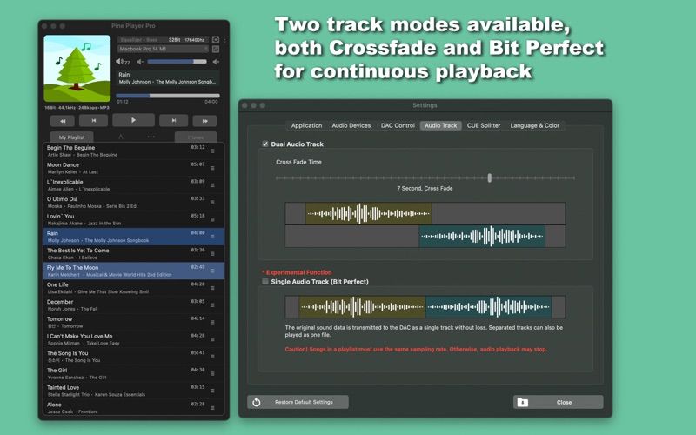Click the small square icon beside device selector
The width and height of the screenshot is (696, 435).
coord(216,49)
